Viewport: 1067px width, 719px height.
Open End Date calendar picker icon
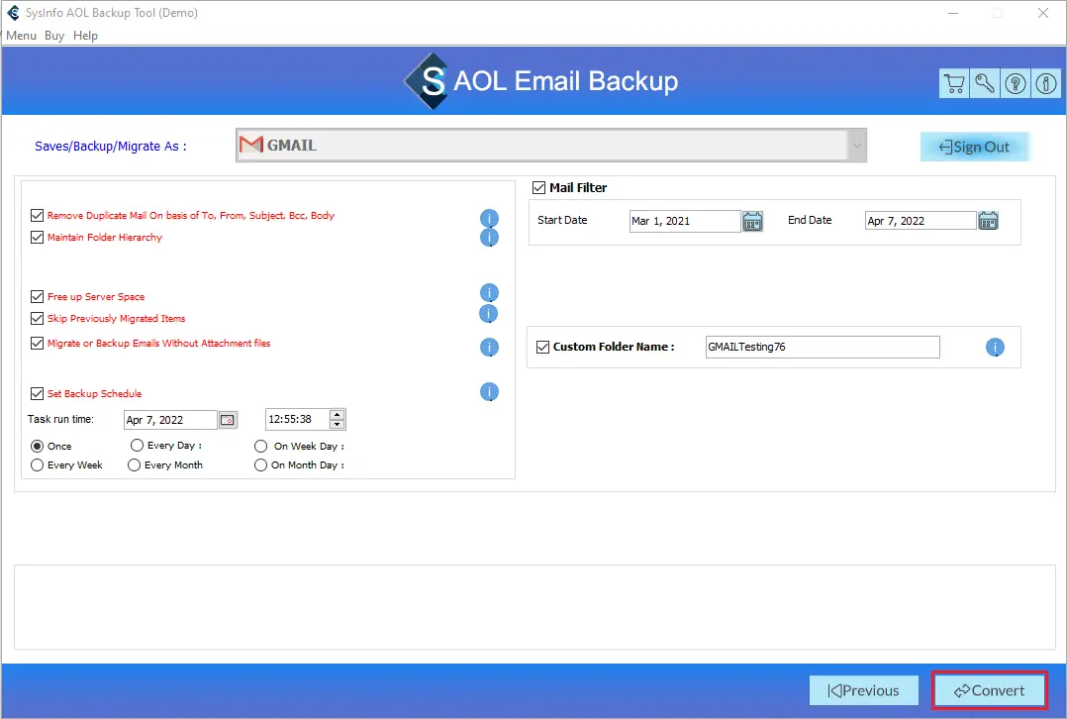(988, 221)
